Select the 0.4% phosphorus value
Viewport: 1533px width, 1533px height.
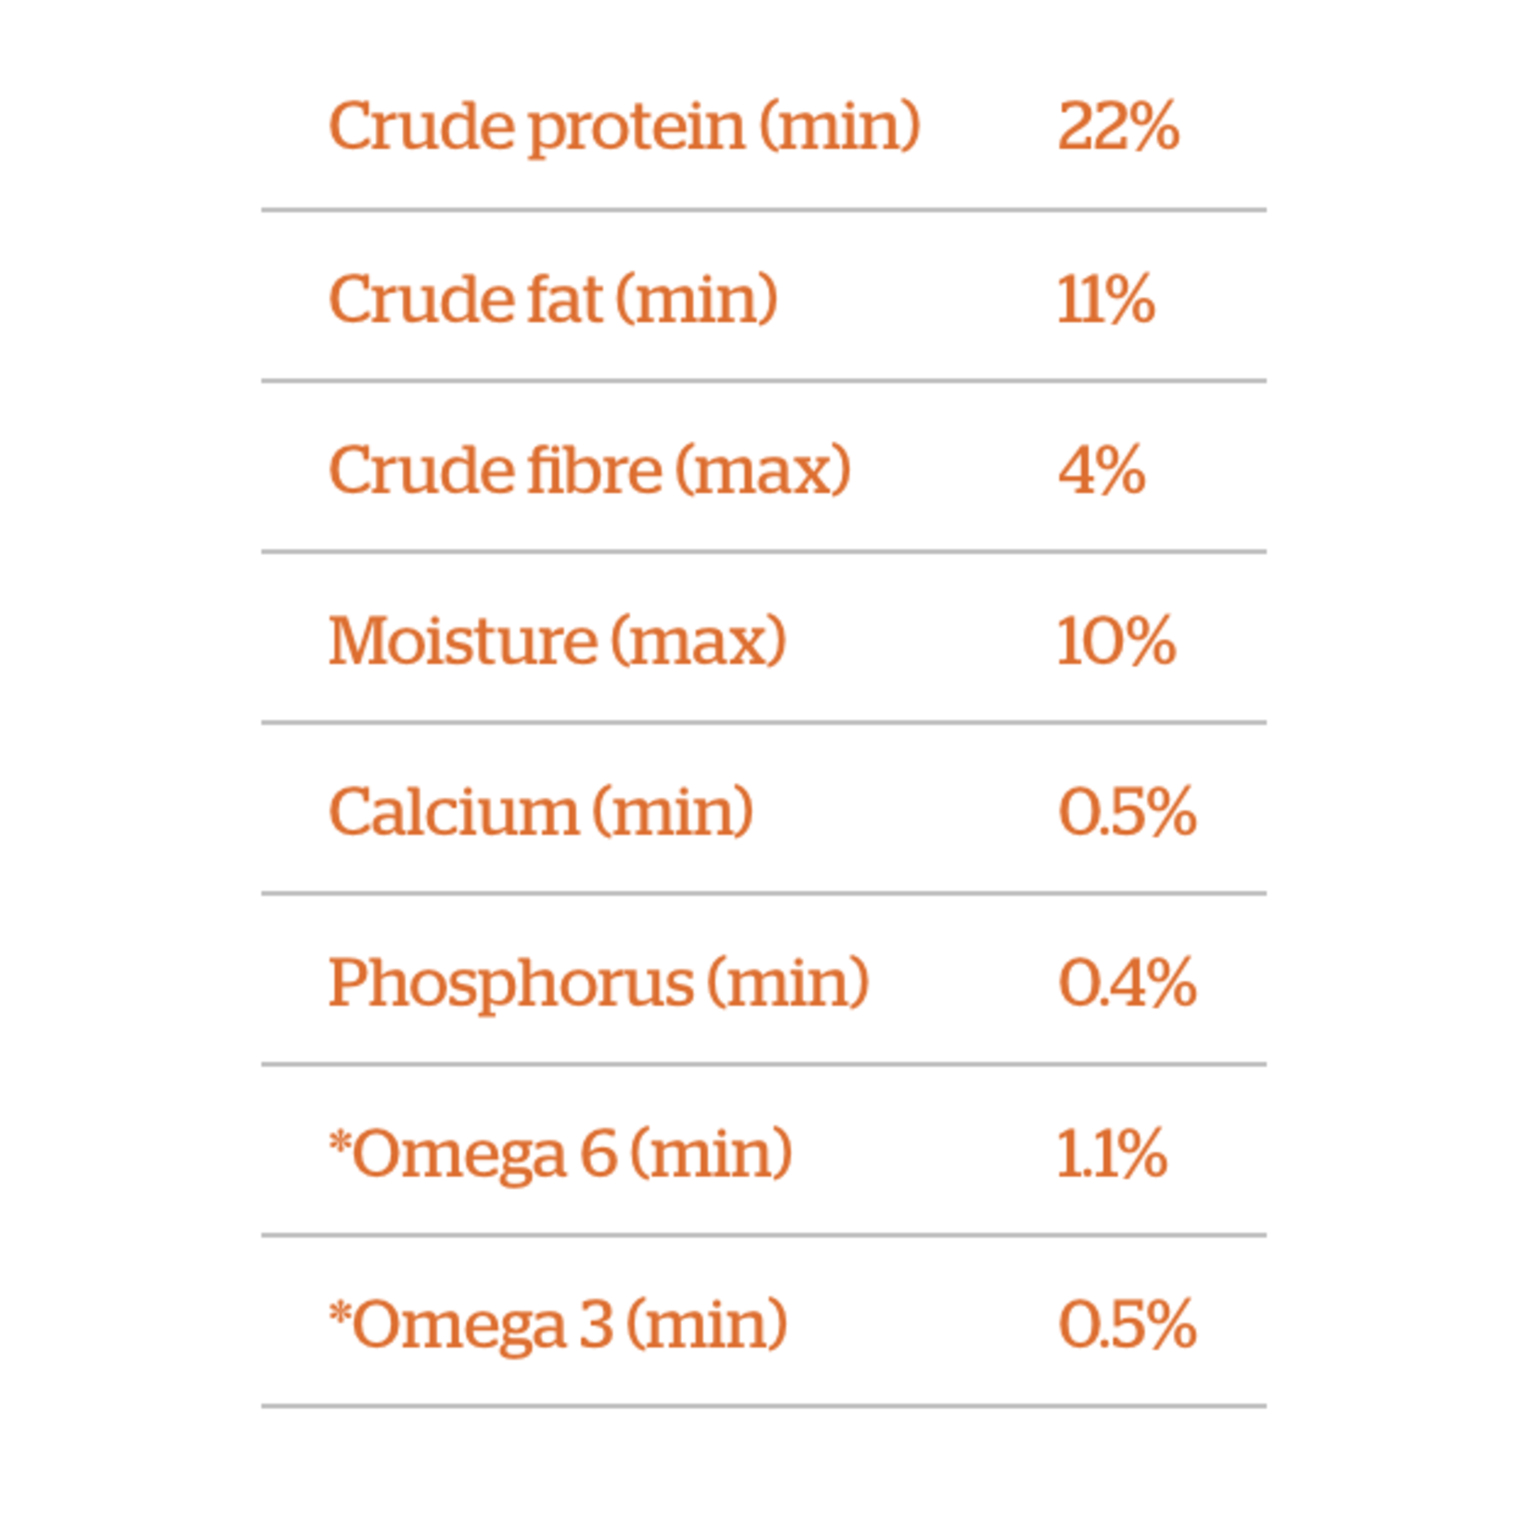(x=1127, y=983)
